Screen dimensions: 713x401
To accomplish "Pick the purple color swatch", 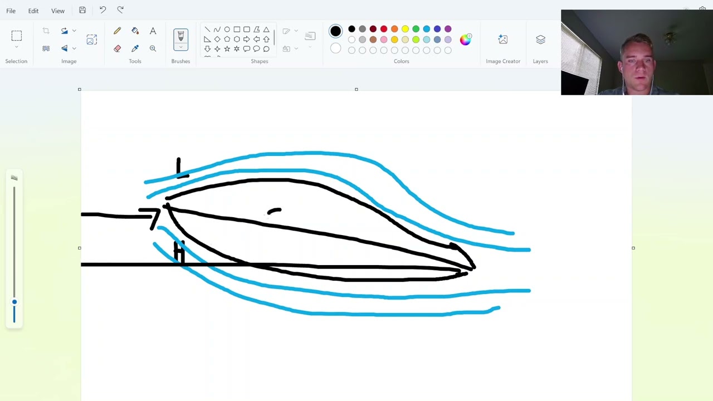I will (x=448, y=29).
